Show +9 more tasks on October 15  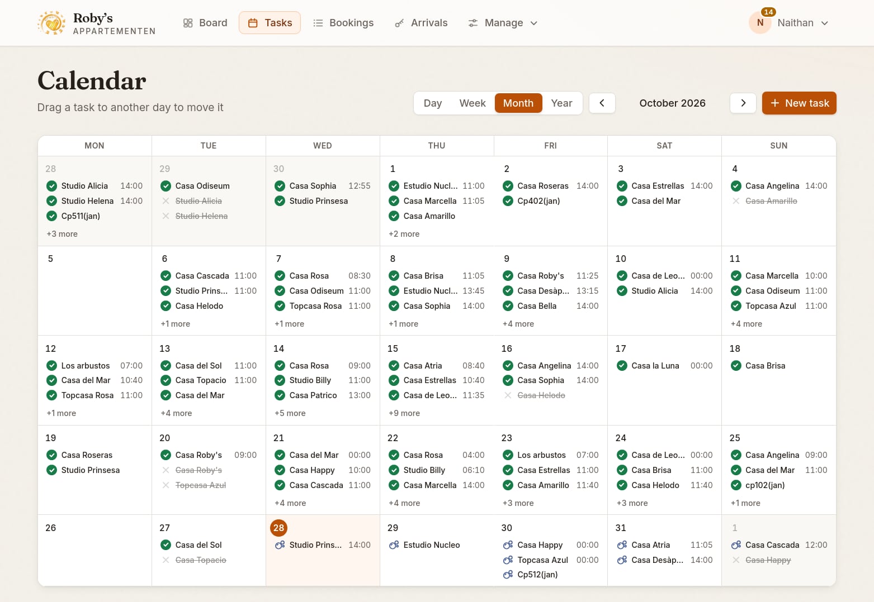[404, 413]
